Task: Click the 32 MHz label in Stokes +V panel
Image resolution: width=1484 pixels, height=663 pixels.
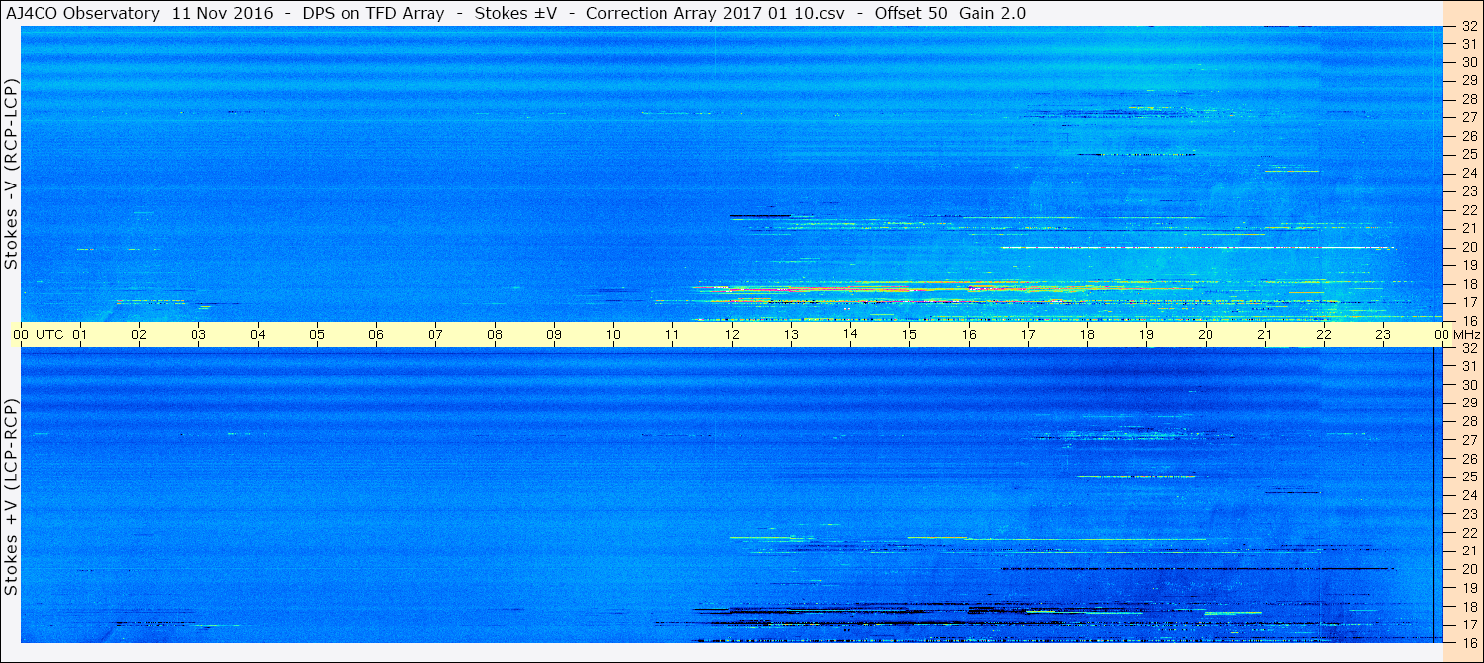Action: 1469,348
